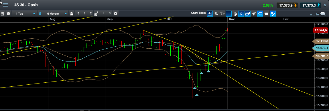The width and height of the screenshot is (329, 111).
Task: Select the 17.118,0 band label
Action: point(321,41)
